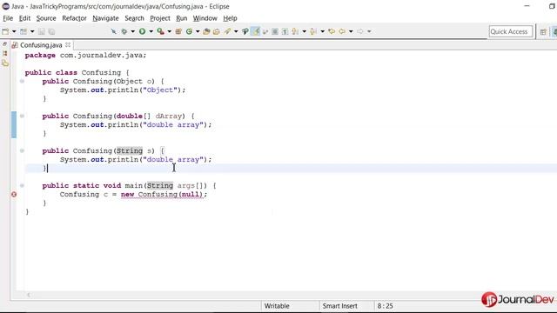Screen dimensions: 557x313
Task: Click 'new Confusing(null)' underlined error code
Action: (x=162, y=195)
